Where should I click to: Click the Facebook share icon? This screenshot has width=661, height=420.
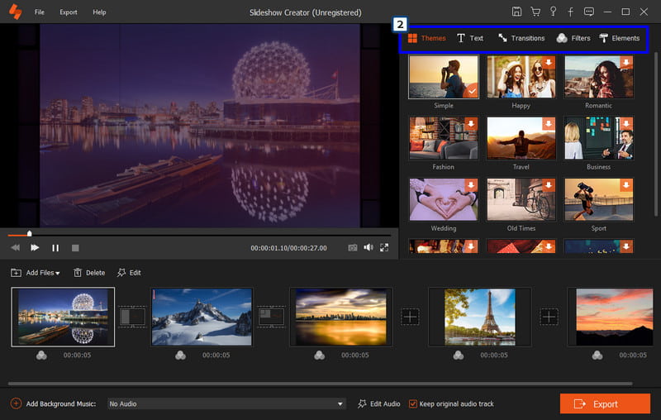(570, 12)
